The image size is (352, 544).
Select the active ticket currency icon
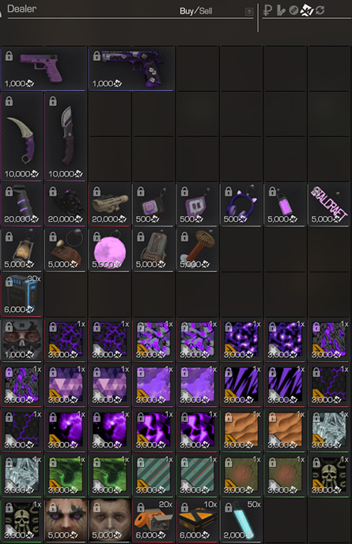tap(307, 10)
